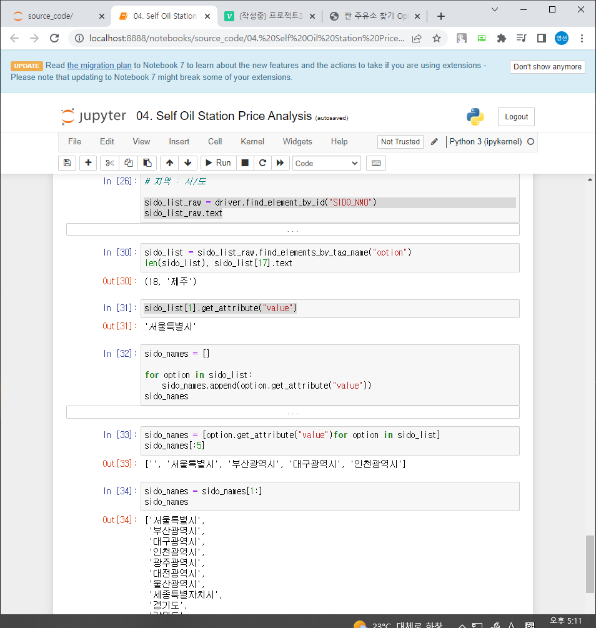Select code cell In [33]
The height and width of the screenshot is (628, 596).
click(330, 441)
